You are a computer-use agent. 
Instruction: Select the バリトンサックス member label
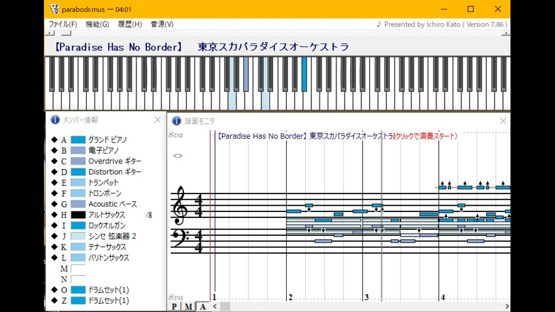pos(109,258)
